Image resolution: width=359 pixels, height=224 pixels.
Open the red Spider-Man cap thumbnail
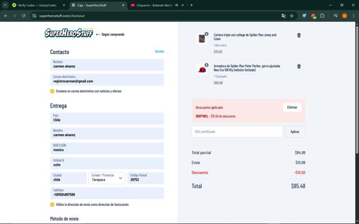point(202,69)
